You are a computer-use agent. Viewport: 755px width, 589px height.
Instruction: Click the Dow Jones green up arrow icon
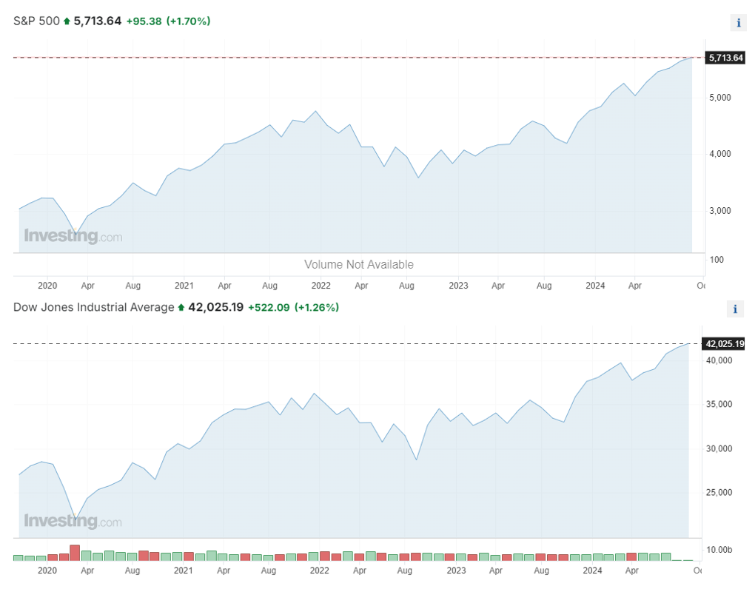181,307
